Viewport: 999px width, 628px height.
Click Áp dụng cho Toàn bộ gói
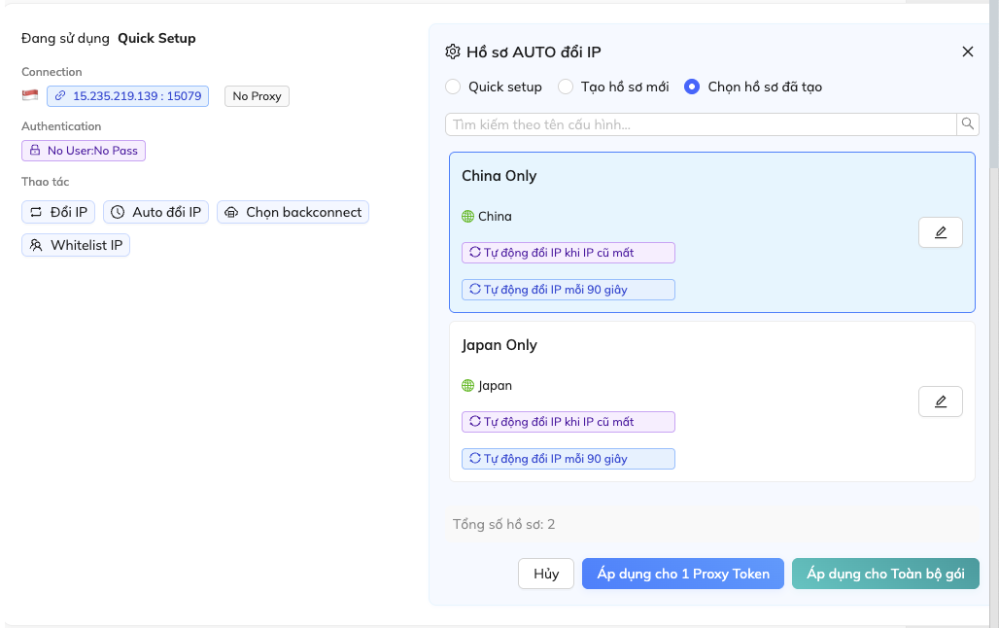tap(885, 574)
